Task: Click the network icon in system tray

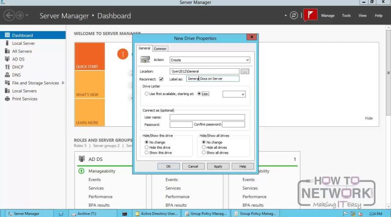Action: 352,214
